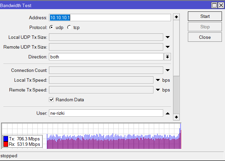This screenshot has width=225, height=161.
Task: Click the Stop button
Action: pyautogui.click(x=205, y=27)
